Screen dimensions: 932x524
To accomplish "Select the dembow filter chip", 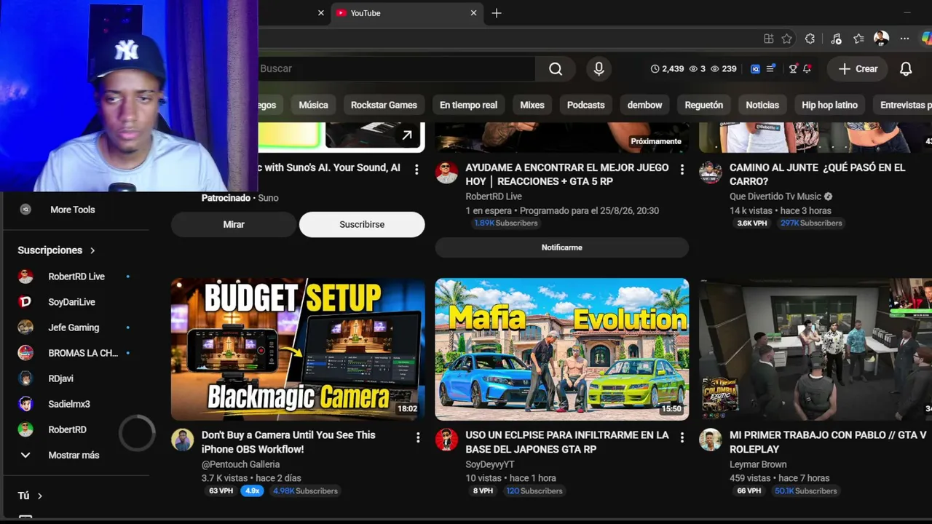I will pyautogui.click(x=644, y=105).
